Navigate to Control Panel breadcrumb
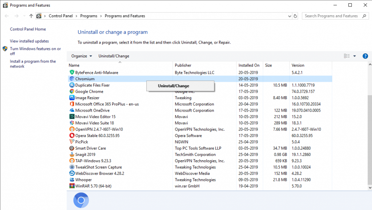Screen dimensions: 372x210 click(x=61, y=16)
